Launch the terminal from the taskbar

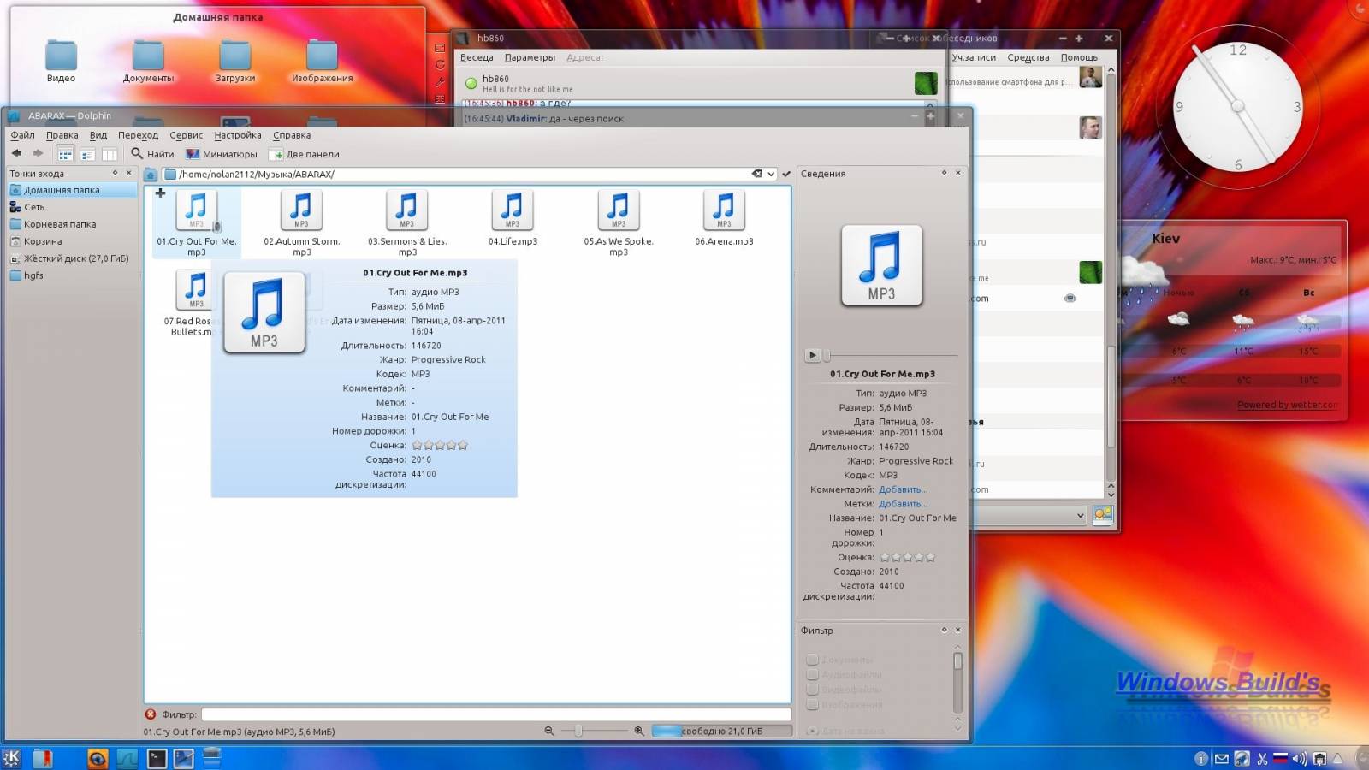coord(157,758)
